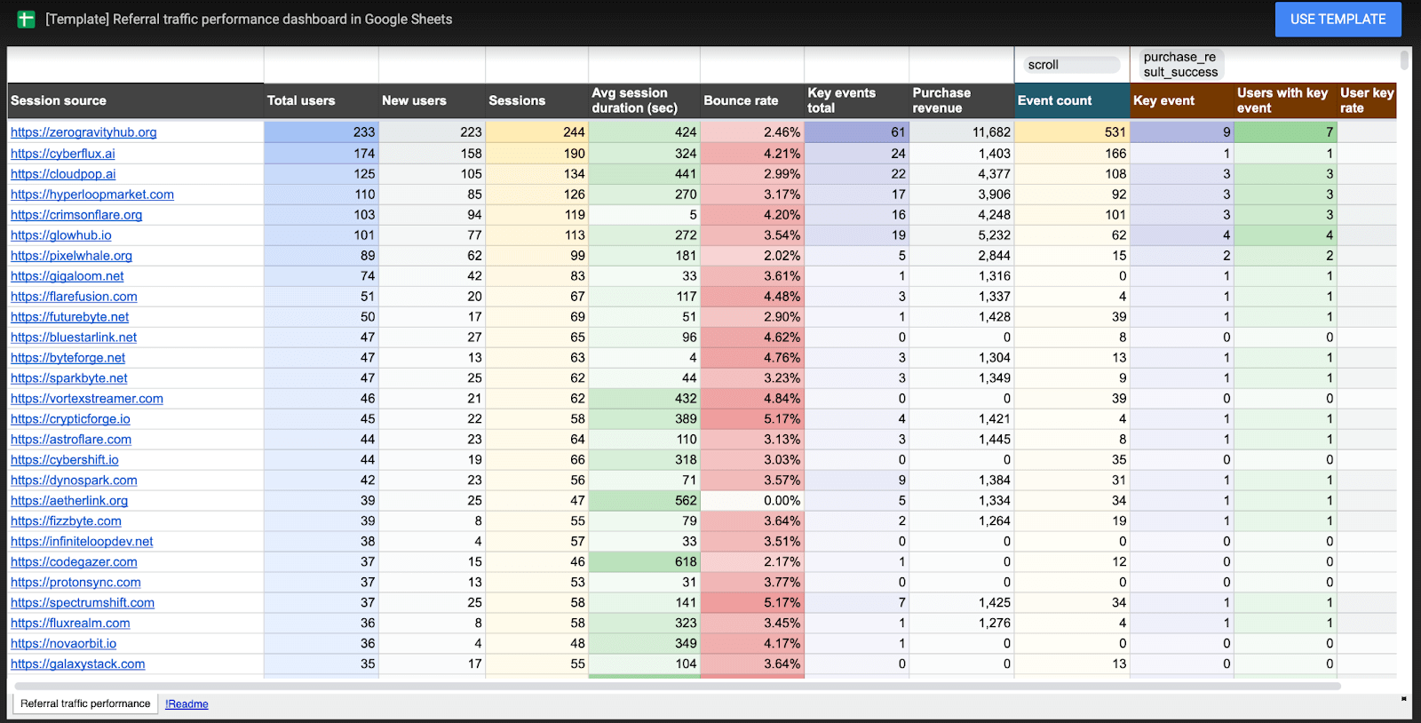Click the vertical scrollbar thumb
Image resolution: width=1421 pixels, height=723 pixels.
click(x=1404, y=60)
